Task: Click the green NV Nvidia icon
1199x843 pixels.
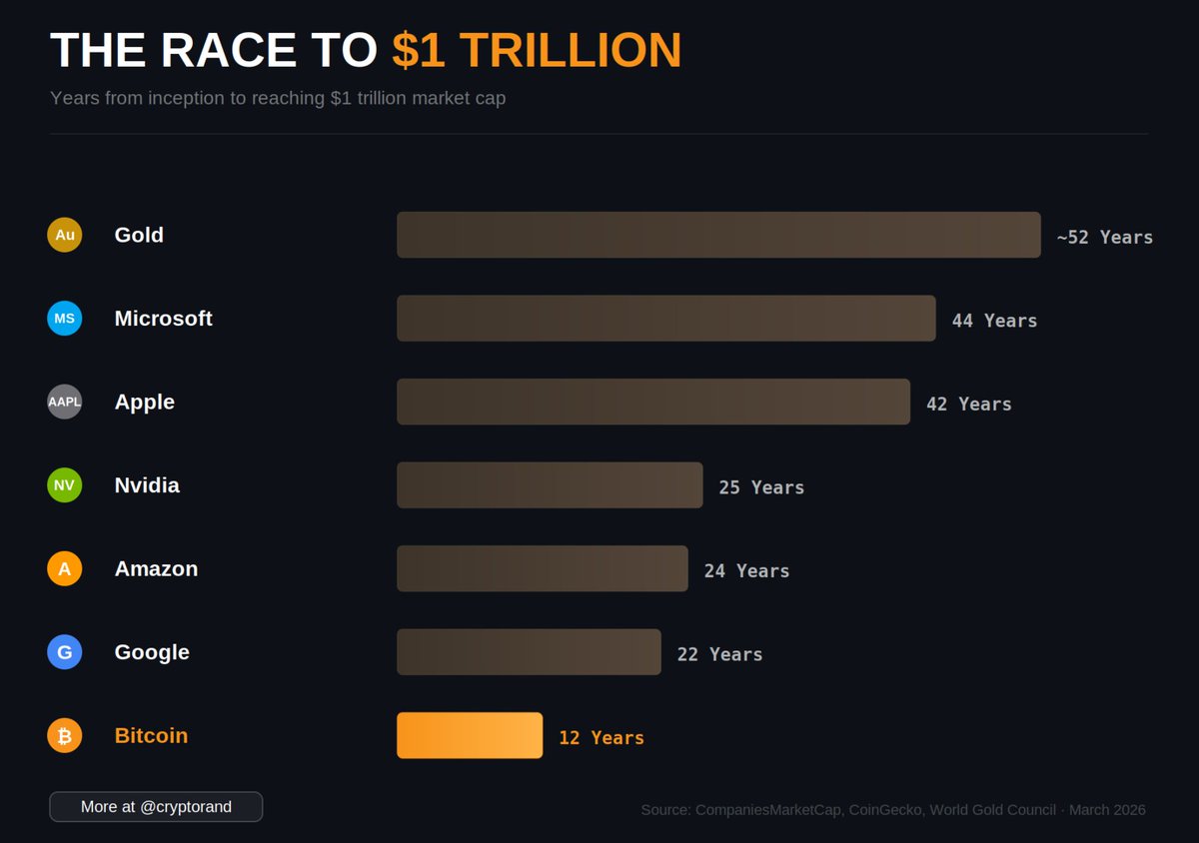Action: pos(65,485)
